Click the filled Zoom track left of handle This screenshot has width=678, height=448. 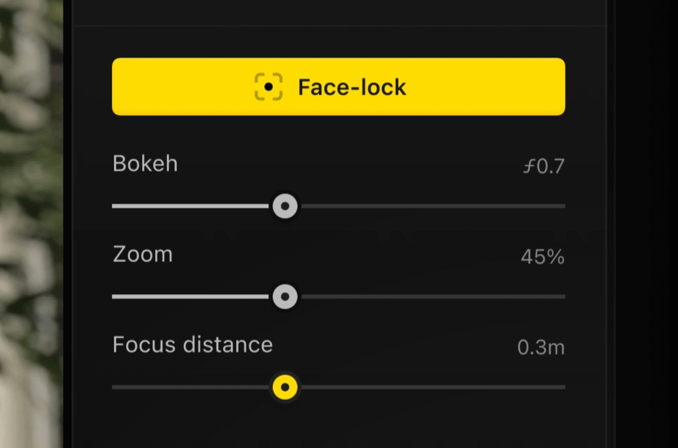(x=189, y=296)
